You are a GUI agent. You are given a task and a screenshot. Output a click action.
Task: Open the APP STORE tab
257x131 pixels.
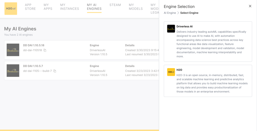click(30, 7)
